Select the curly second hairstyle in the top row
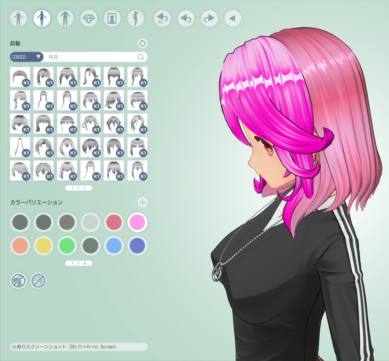The image size is (389, 361). [44, 77]
